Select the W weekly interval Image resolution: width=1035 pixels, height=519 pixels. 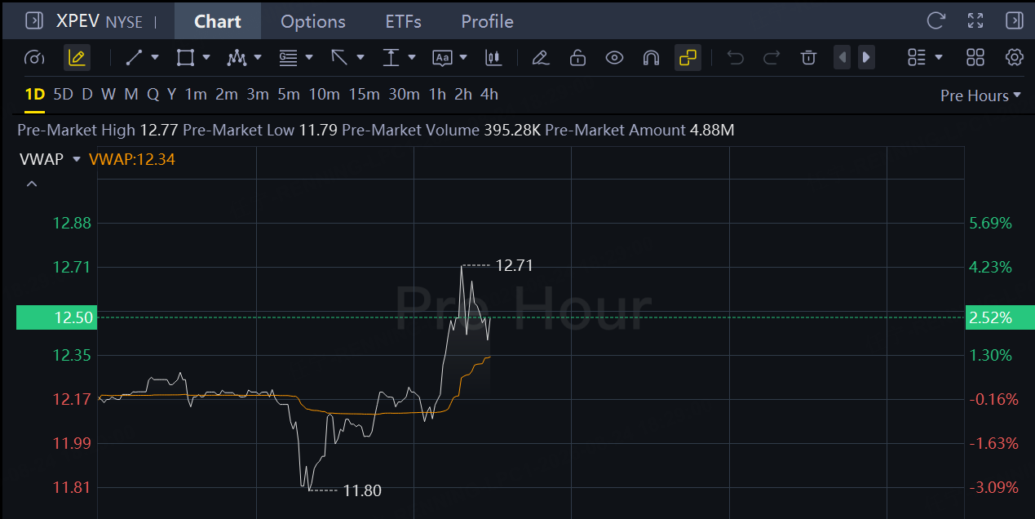pyautogui.click(x=108, y=95)
